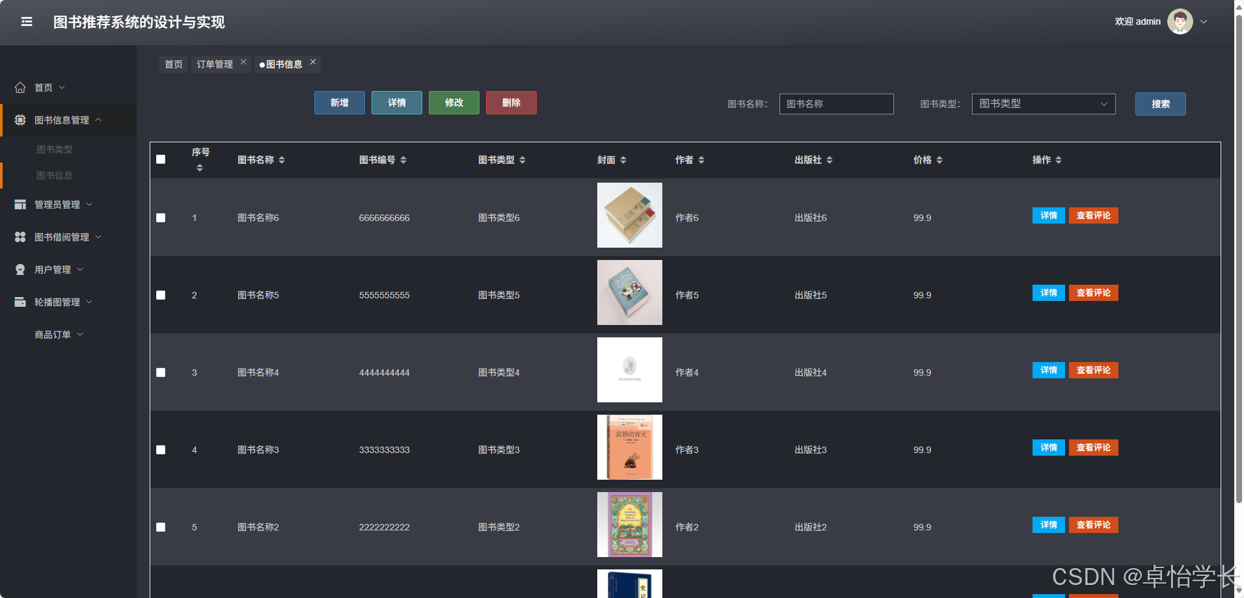Click 查看评论 for 图书名称3 row
The width and height of the screenshot is (1244, 598).
1094,447
